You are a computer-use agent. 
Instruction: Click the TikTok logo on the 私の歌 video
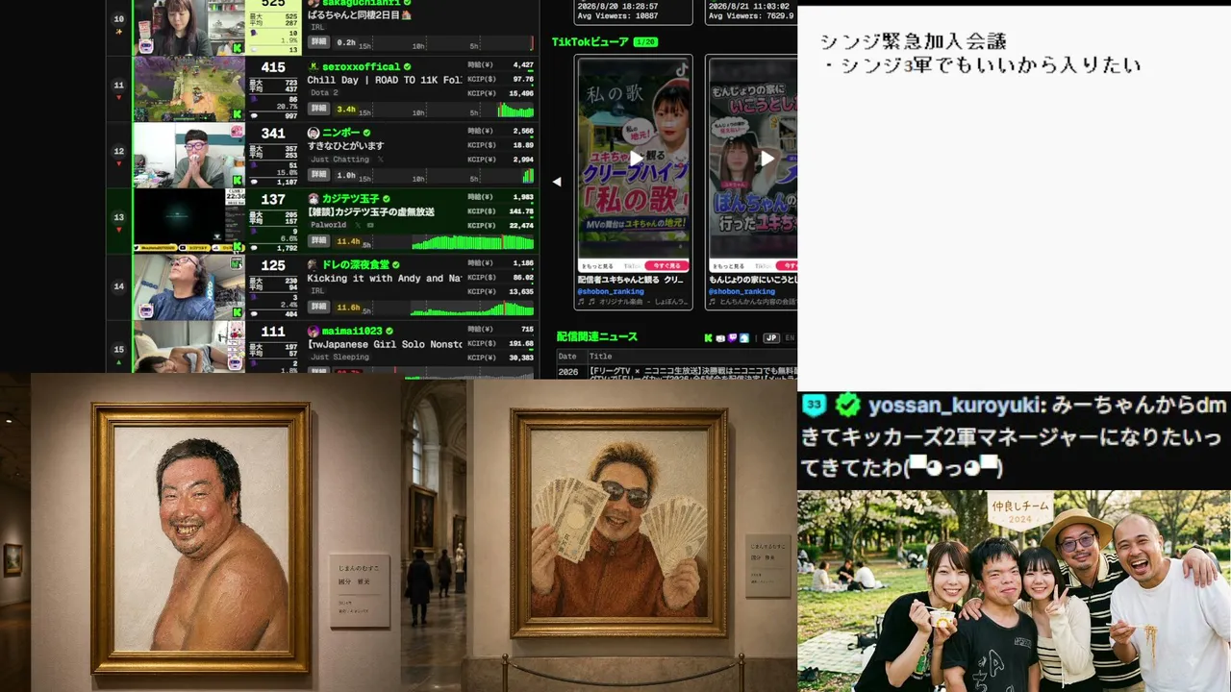[681, 69]
